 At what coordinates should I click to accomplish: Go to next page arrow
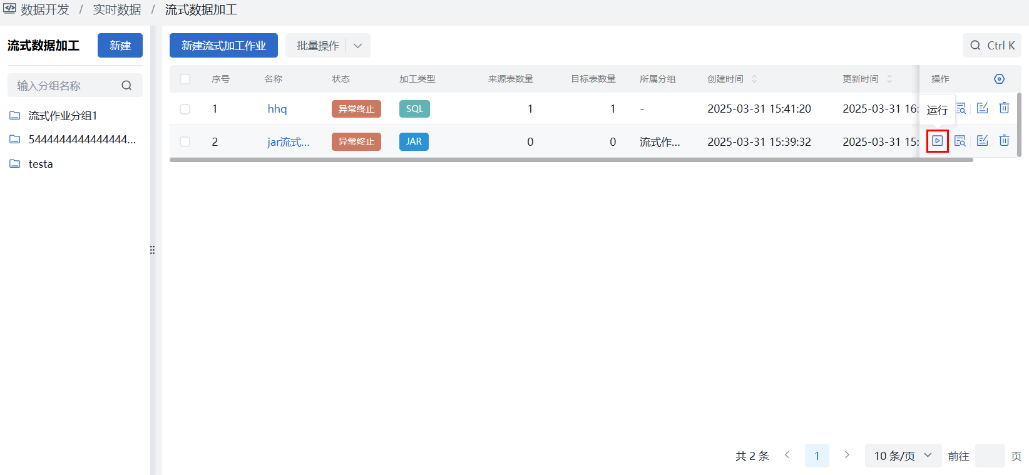(847, 455)
